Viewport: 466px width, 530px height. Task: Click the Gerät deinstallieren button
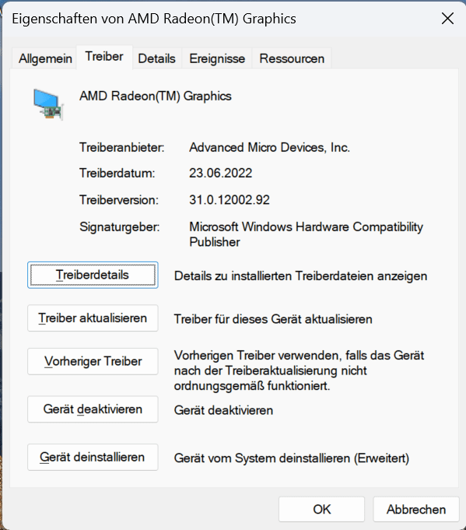[93, 458]
